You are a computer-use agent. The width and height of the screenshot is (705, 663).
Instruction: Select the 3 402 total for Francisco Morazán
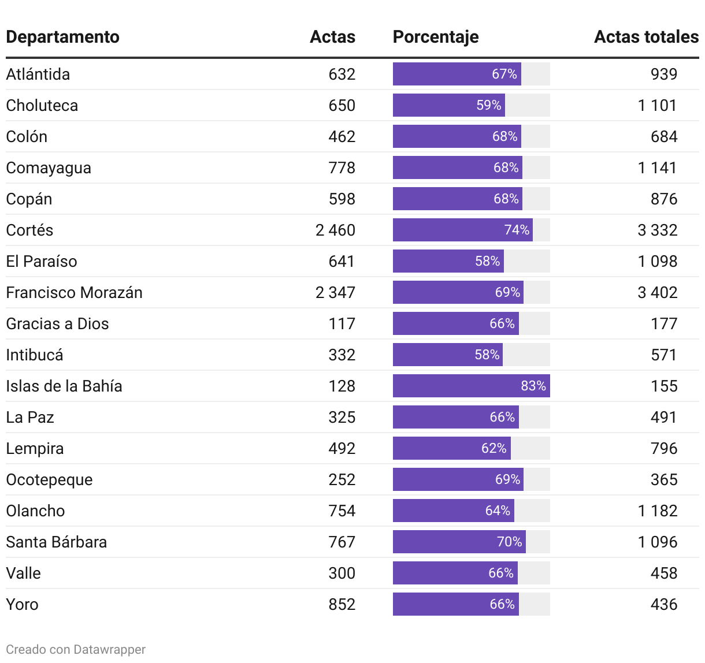coord(657,292)
